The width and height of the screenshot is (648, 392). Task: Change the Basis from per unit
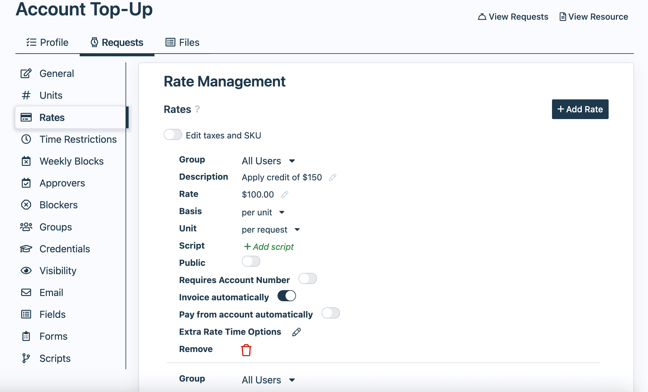pyautogui.click(x=263, y=212)
